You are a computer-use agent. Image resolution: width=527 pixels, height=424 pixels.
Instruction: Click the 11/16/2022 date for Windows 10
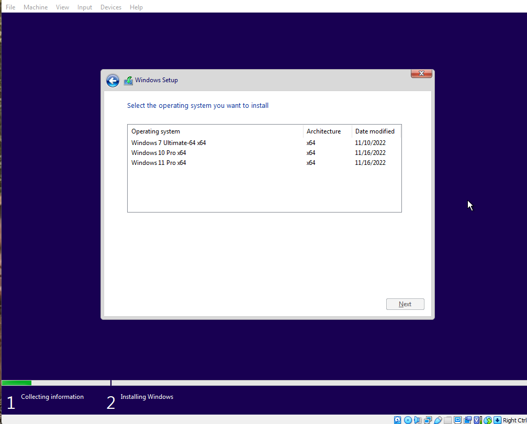coord(370,153)
